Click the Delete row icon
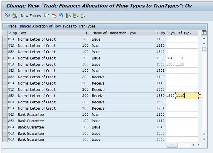The width and height of the screenshot is (213, 153). point(54,16)
